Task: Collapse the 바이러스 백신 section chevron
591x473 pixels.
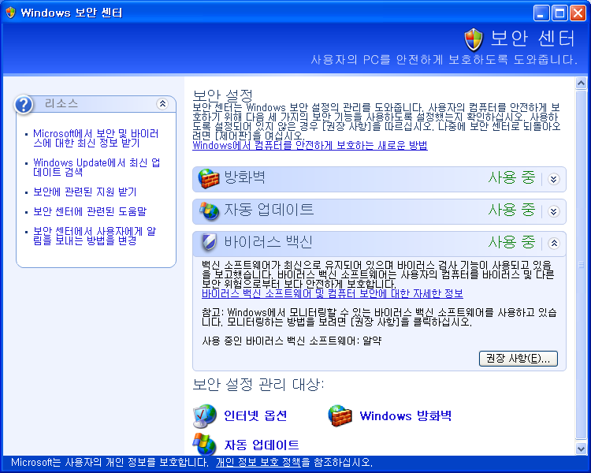Action: click(554, 244)
